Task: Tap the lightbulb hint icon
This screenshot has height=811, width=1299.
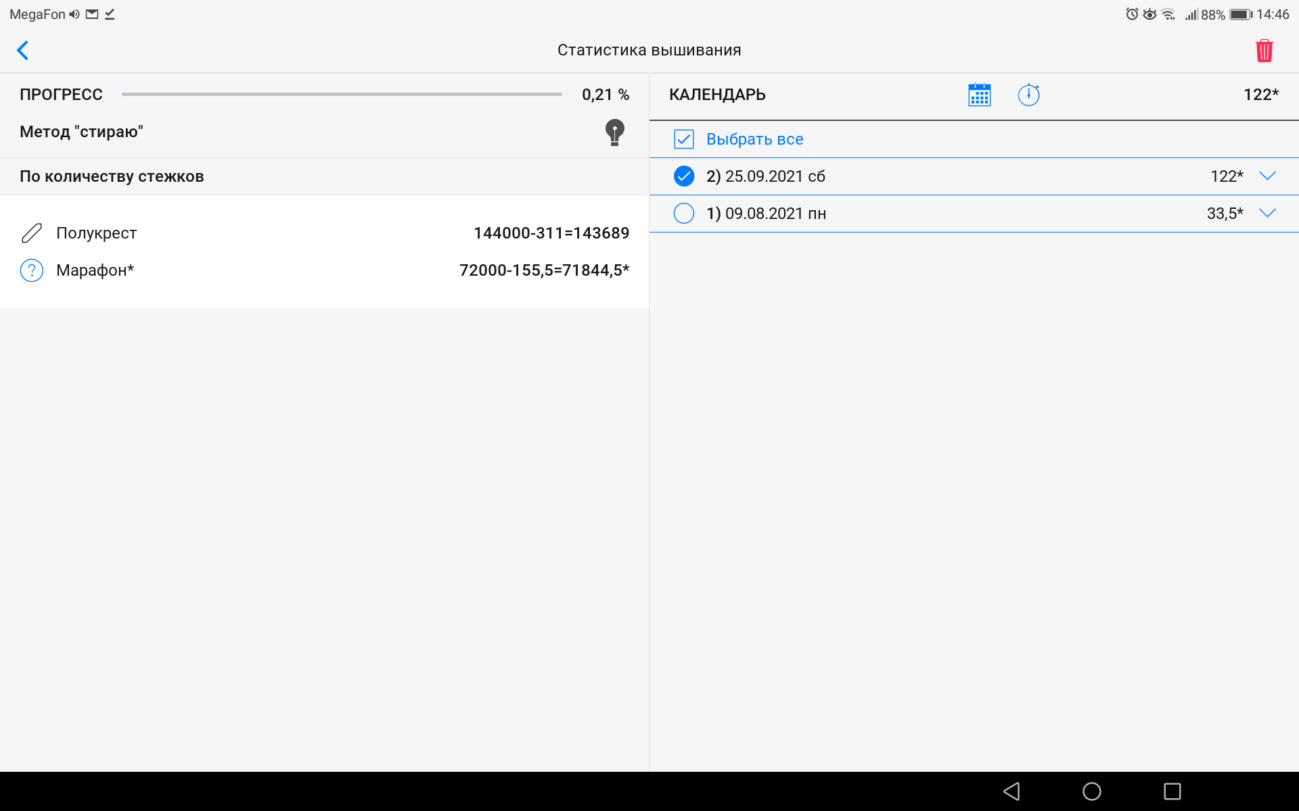Action: tap(614, 132)
